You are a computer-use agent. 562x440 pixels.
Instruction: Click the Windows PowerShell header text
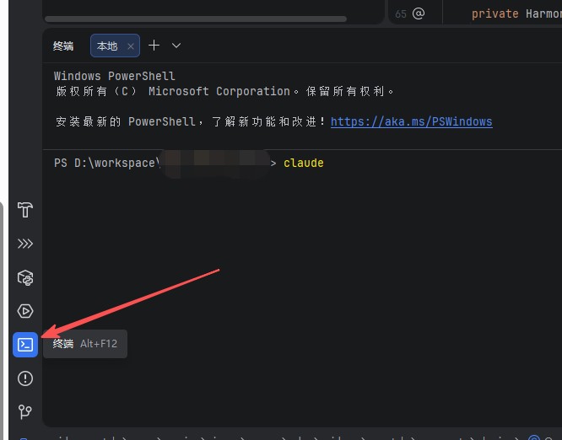tap(114, 76)
